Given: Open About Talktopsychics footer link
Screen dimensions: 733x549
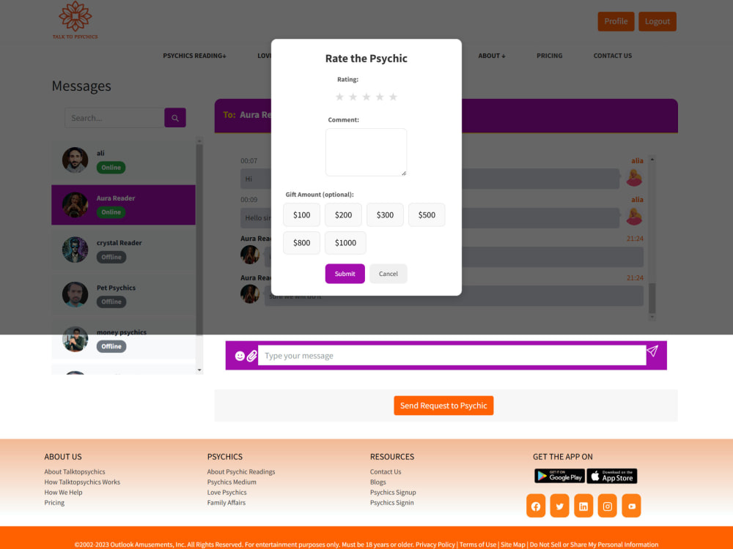Looking at the screenshot, I should click(x=75, y=472).
